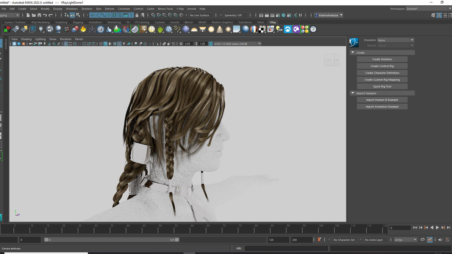Collapse the Import Samples section

(353, 93)
